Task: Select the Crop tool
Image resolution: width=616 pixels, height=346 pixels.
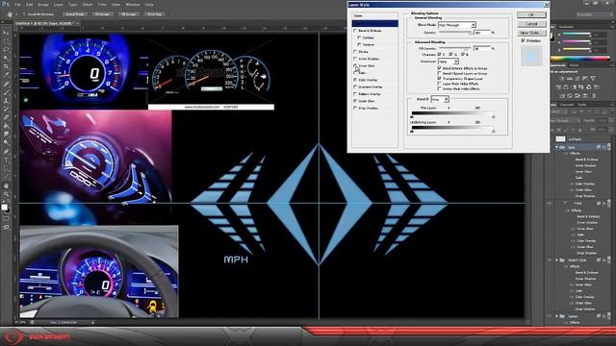Action: 6,66
